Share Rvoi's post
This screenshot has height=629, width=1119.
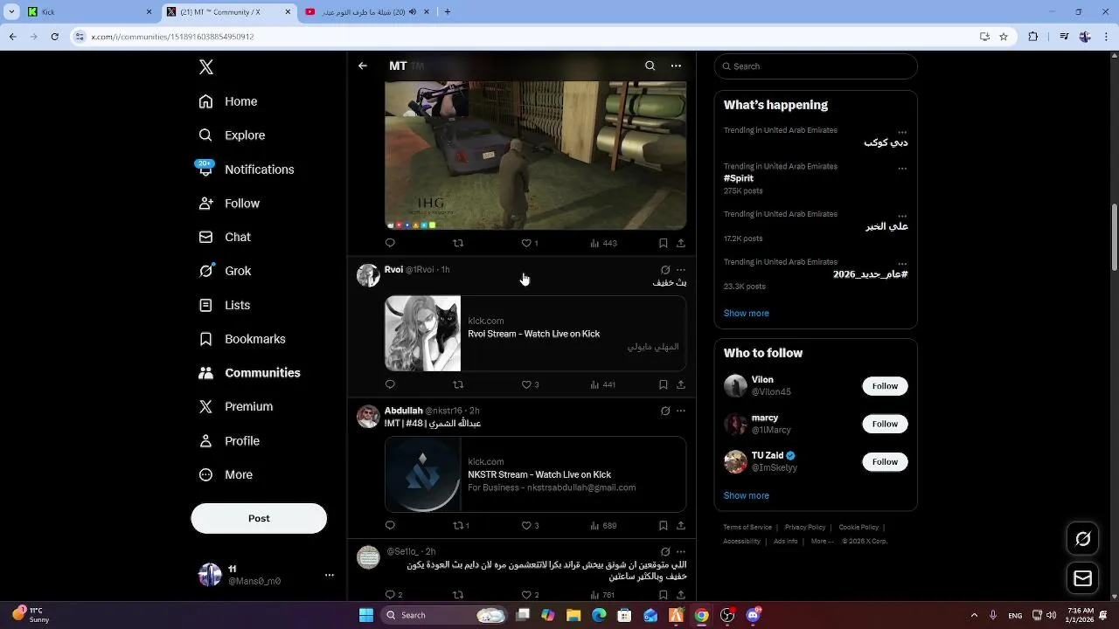[x=680, y=384]
